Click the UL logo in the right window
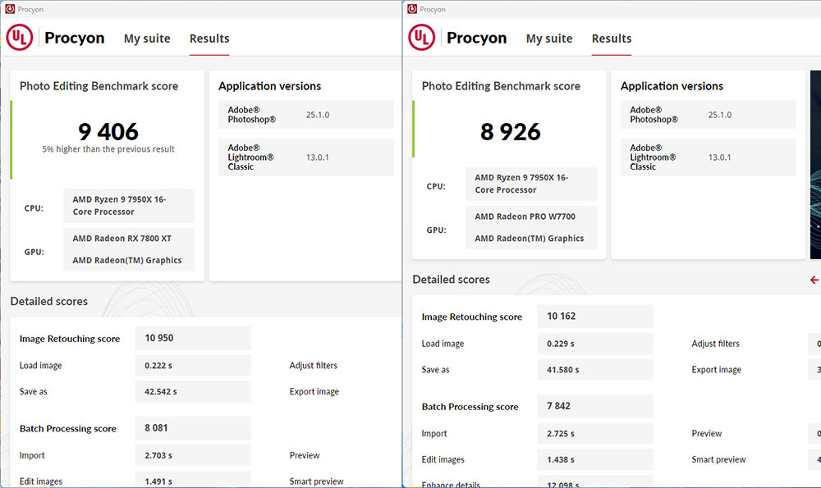 pyautogui.click(x=422, y=38)
